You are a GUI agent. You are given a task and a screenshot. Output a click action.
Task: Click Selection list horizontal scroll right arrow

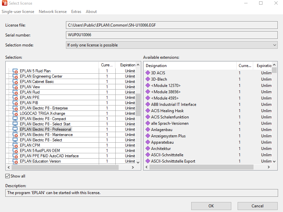pos(133,167)
